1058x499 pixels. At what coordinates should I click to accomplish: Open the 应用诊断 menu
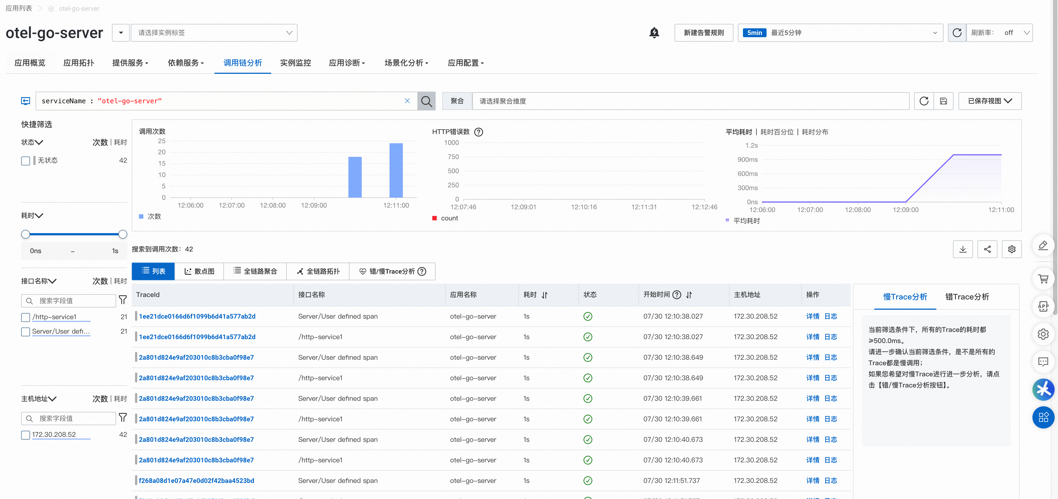tap(347, 63)
